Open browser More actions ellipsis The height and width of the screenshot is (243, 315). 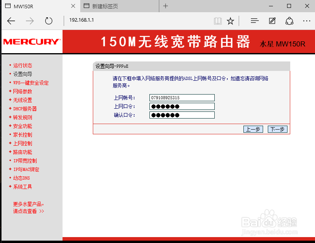point(307,21)
